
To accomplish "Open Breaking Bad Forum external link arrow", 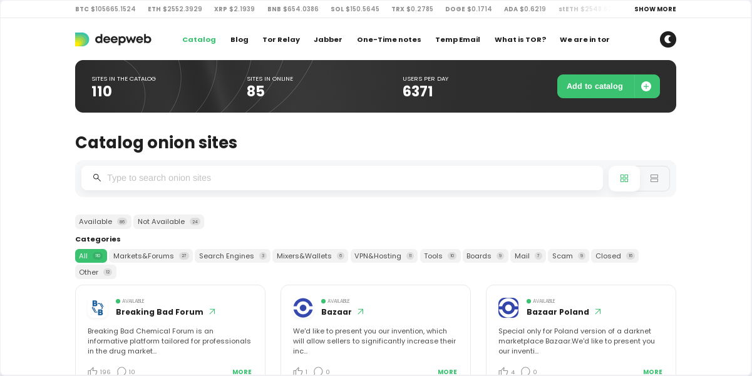I will pyautogui.click(x=212, y=311).
